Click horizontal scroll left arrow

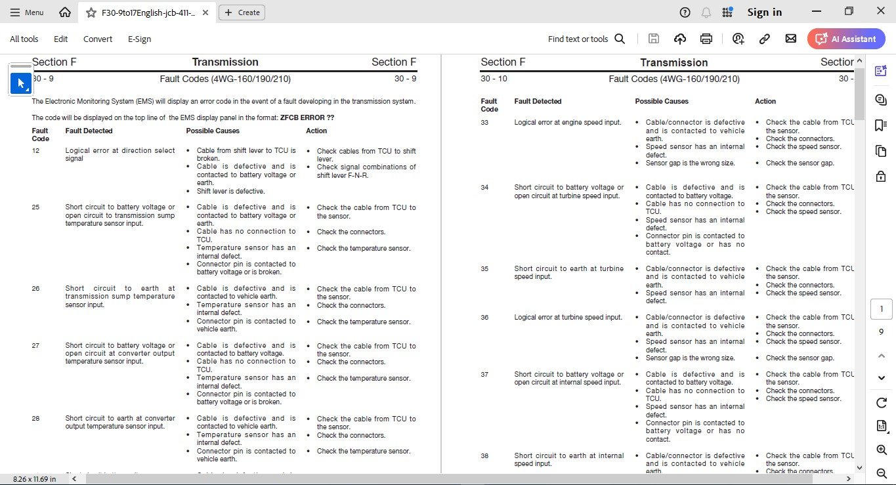[x=74, y=479]
